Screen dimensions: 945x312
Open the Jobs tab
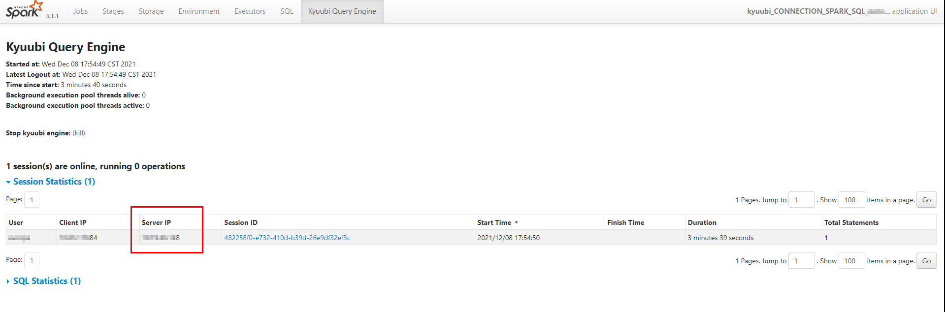[80, 11]
